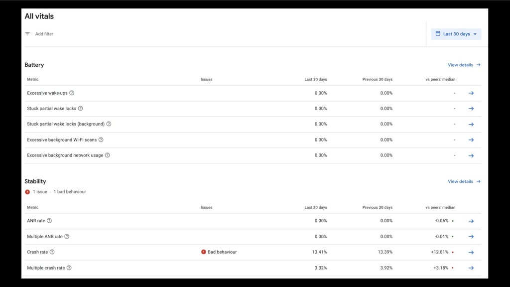510x287 pixels.
Task: Show help for Excessive background network usage
Action: pyautogui.click(x=108, y=155)
